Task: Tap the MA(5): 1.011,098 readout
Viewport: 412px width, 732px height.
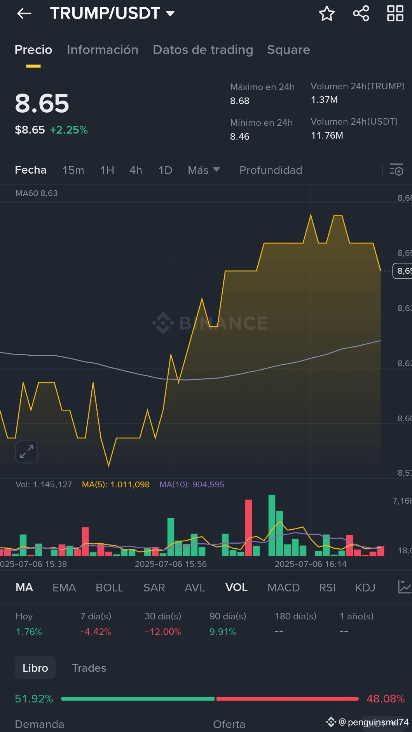Action: (x=116, y=484)
